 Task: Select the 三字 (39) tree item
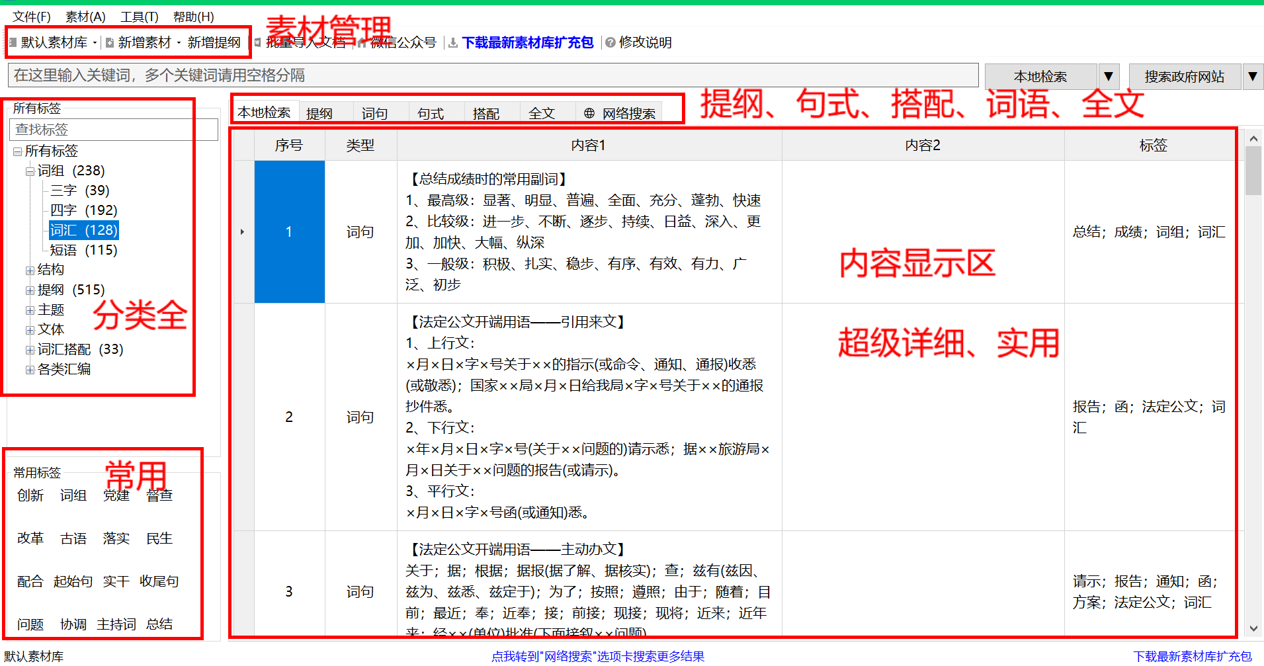tap(79, 190)
